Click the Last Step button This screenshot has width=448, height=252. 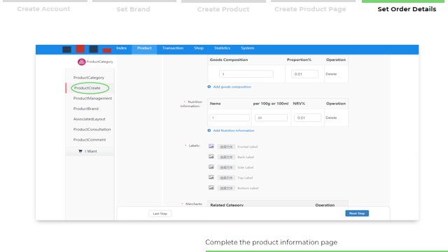[160, 213]
